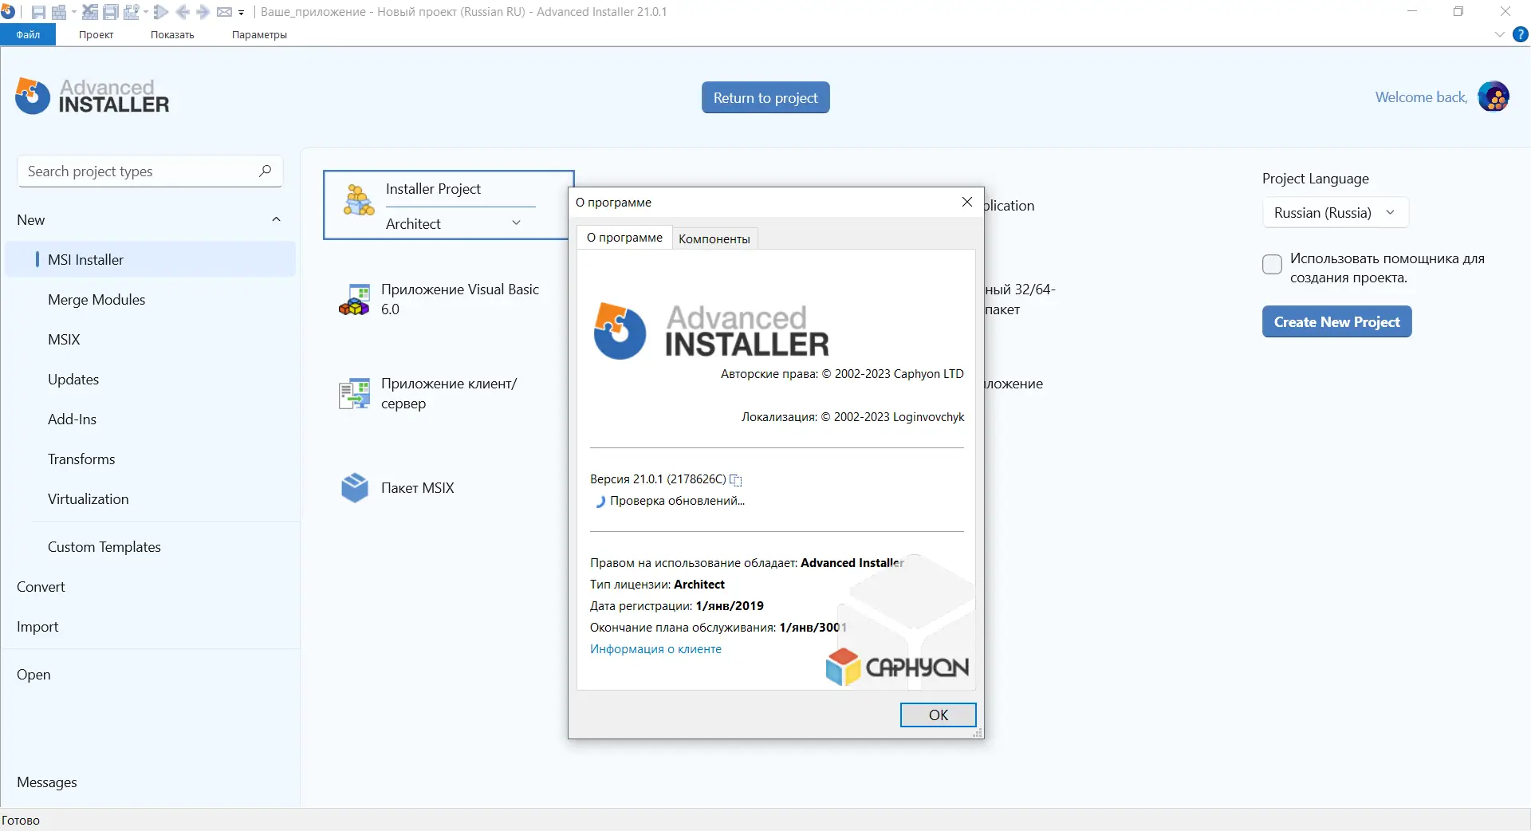The height and width of the screenshot is (831, 1531).
Task: Click the Save toolbar icon
Action: point(37,11)
